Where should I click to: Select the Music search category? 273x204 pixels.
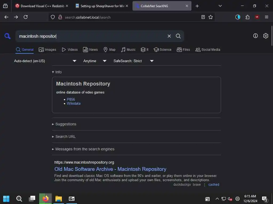(x=128, y=50)
